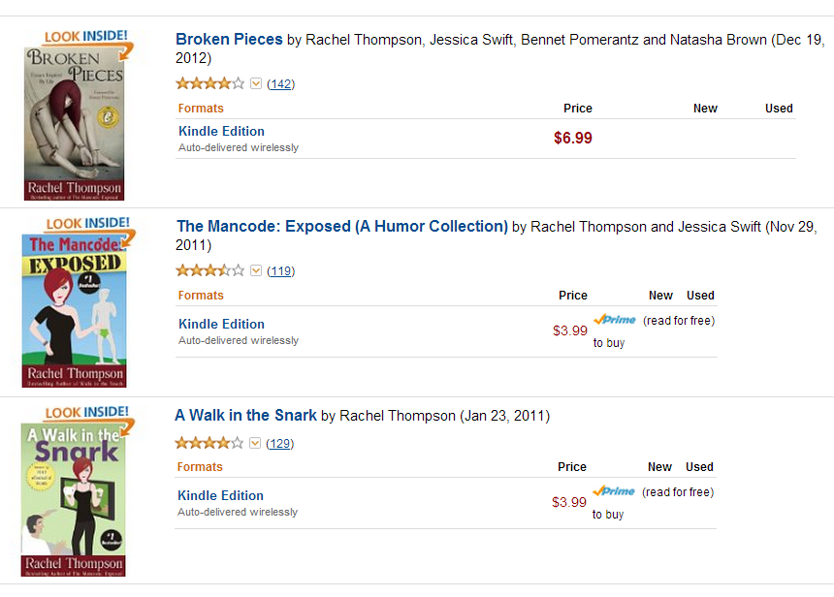This screenshot has width=834, height=597.
Task: Expand the rating dropdown arrow for Broken Pieces
Action: pos(256,83)
